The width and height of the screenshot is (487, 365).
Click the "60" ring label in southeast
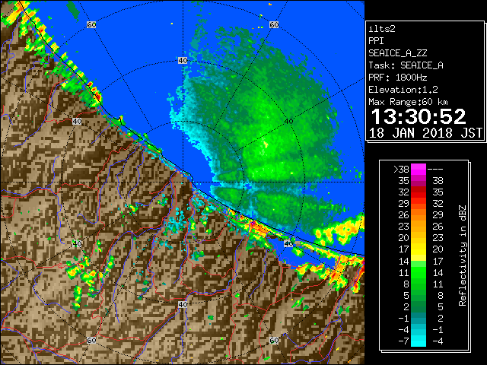[x=274, y=341]
